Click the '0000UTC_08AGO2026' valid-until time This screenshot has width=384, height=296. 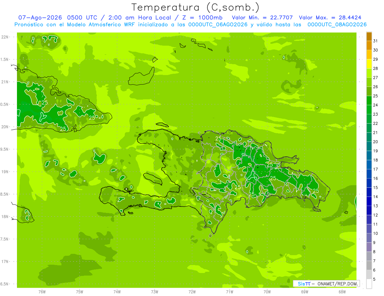337,25
